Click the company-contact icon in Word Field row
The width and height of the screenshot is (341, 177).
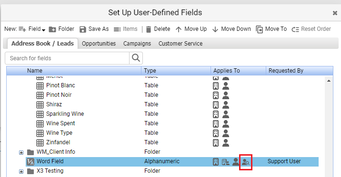(x=225, y=162)
